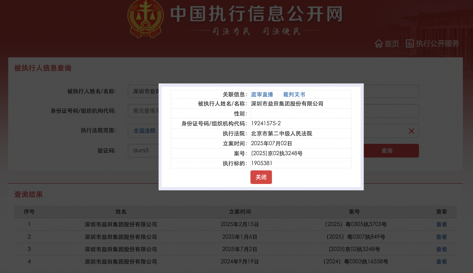Close the detail dialog with 关闭

[x=261, y=177]
